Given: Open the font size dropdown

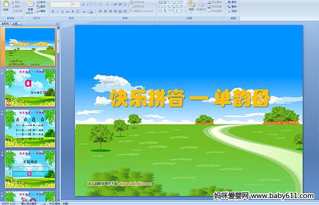Looking at the screenshot, I should pos(79,4).
